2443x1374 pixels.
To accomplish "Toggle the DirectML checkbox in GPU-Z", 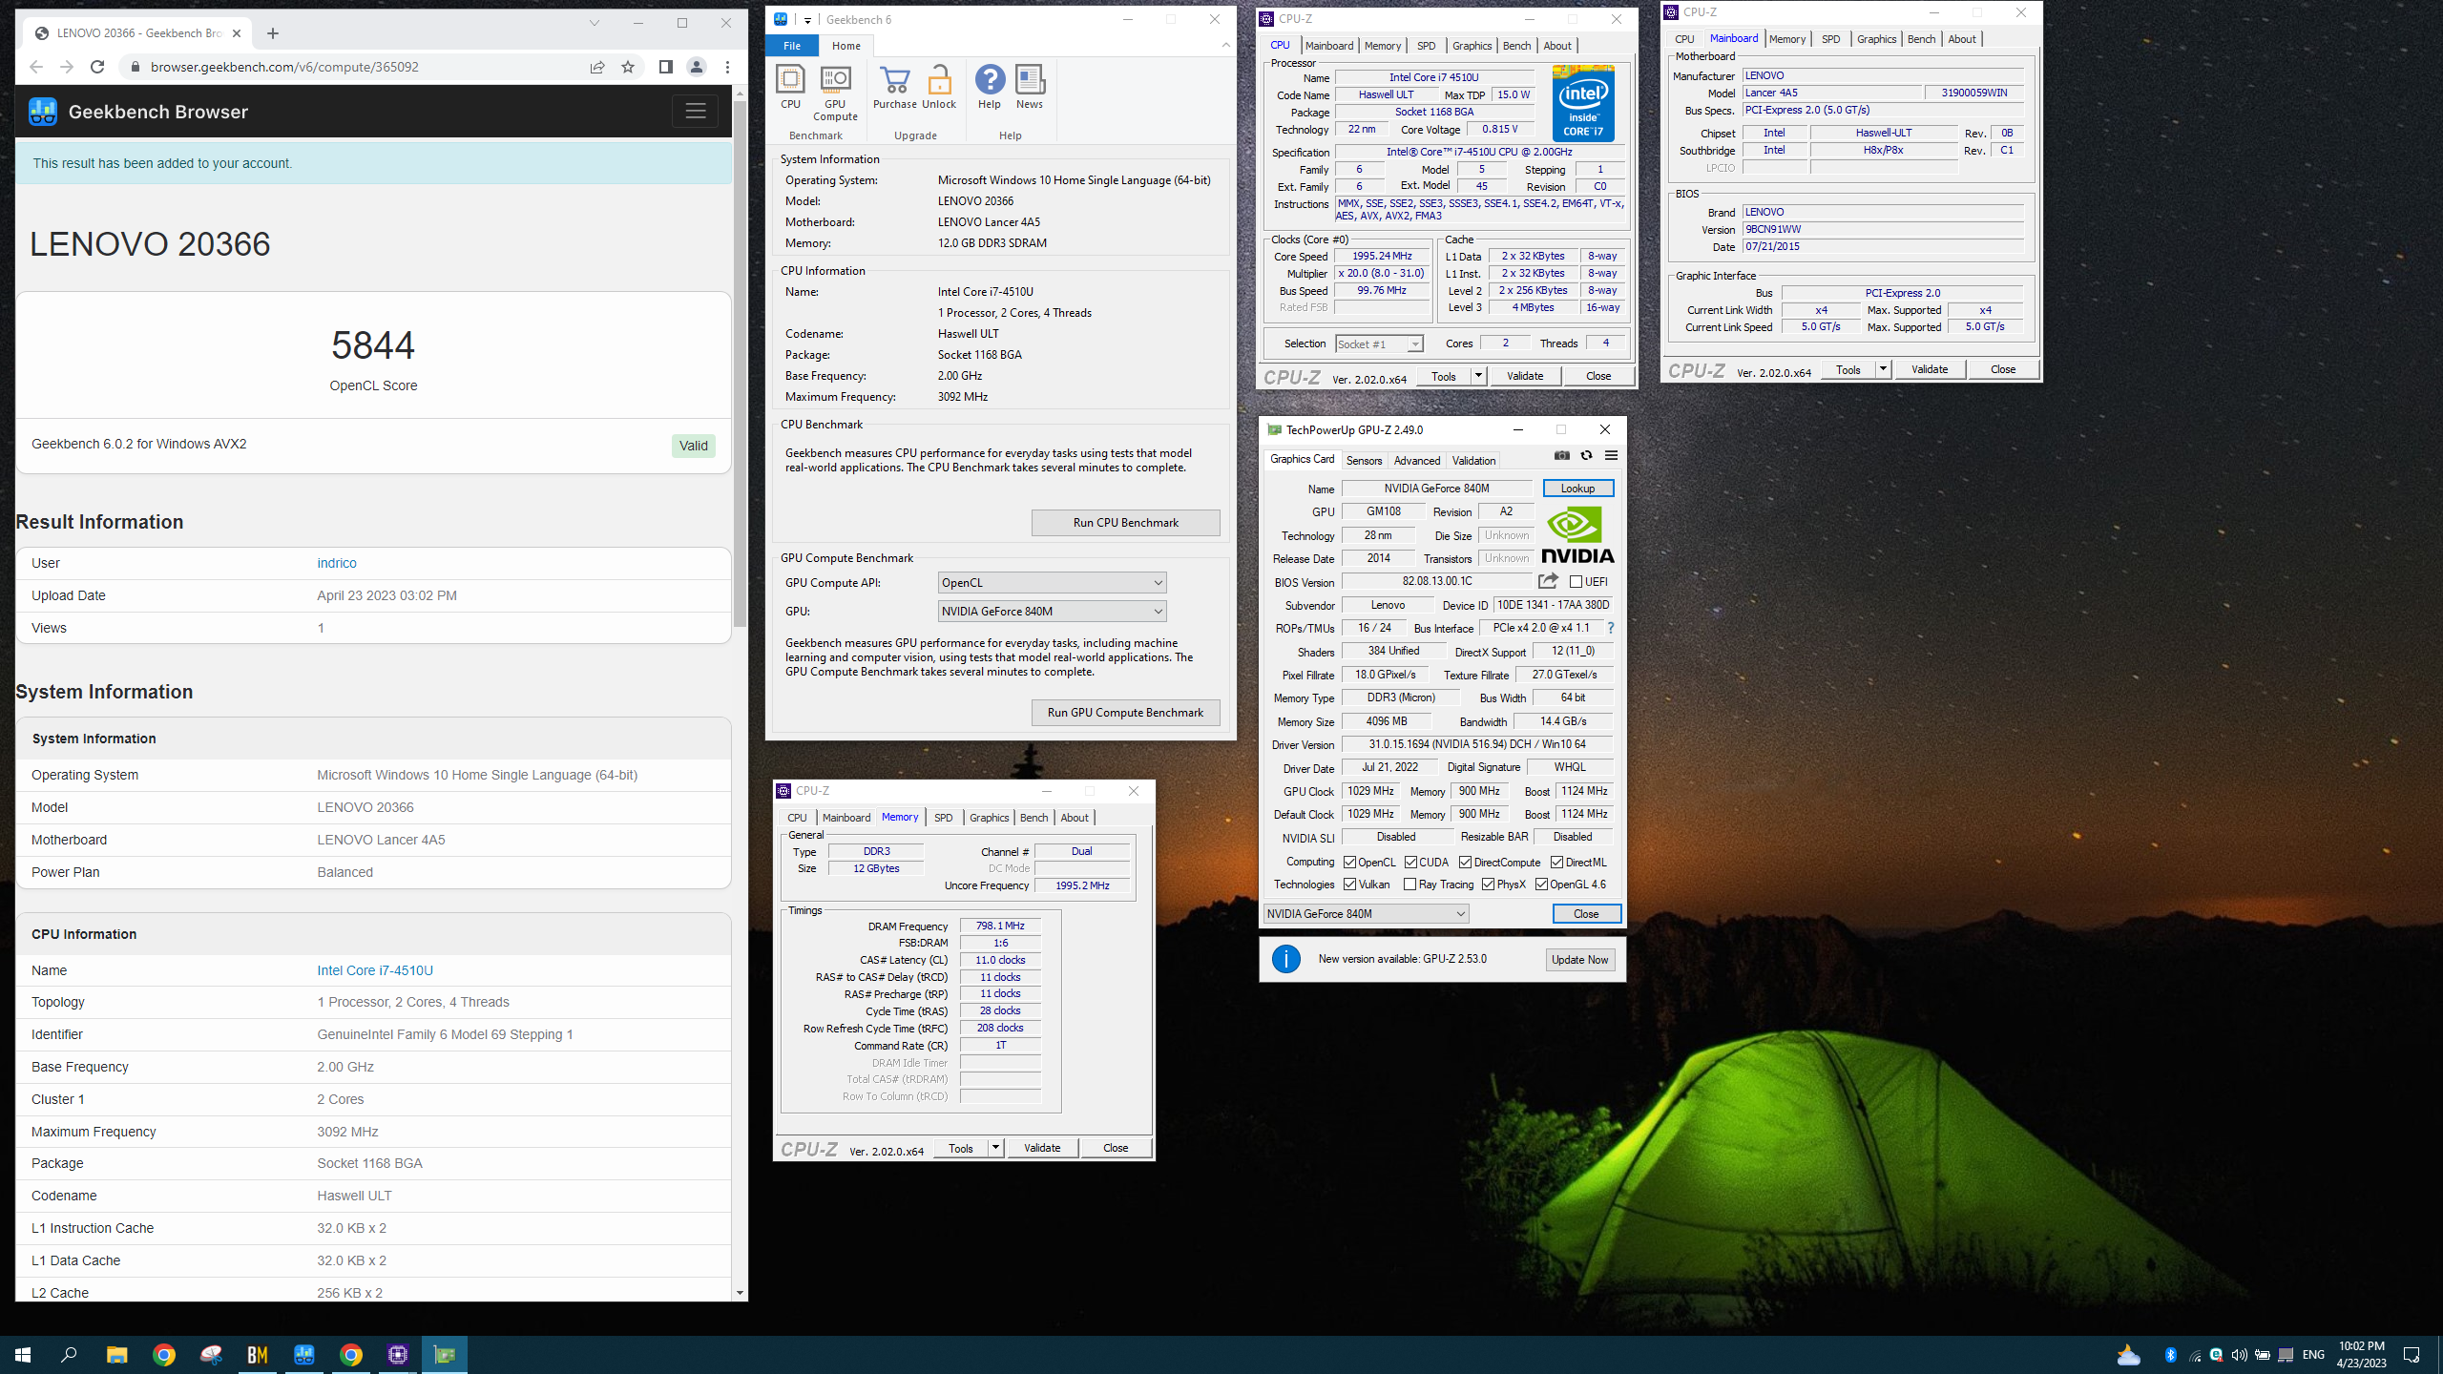I will click(1556, 863).
